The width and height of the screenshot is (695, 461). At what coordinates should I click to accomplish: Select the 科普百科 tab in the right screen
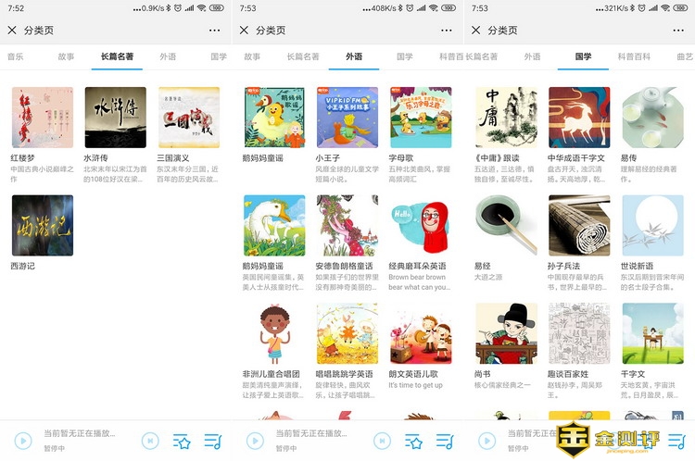tap(634, 56)
